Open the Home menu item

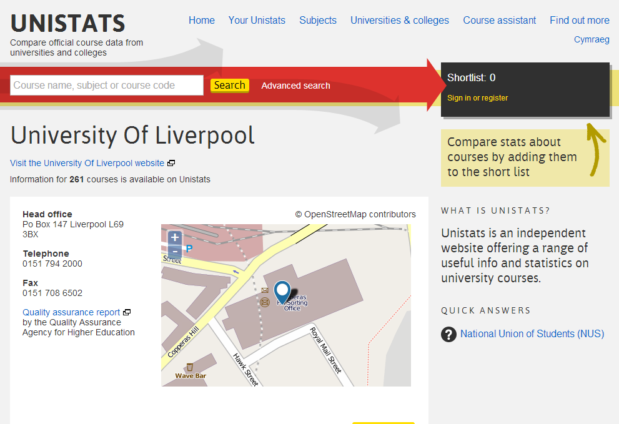202,20
